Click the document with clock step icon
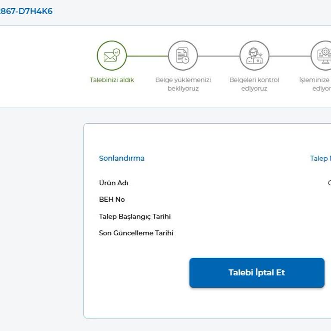Image resolution: width=331 pixels, height=331 pixels. 183,56
